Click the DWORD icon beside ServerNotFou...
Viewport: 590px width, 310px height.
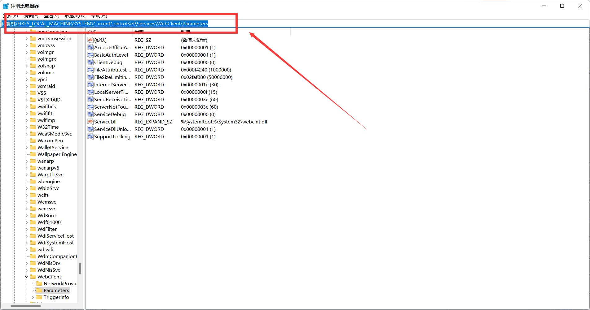[x=90, y=107]
